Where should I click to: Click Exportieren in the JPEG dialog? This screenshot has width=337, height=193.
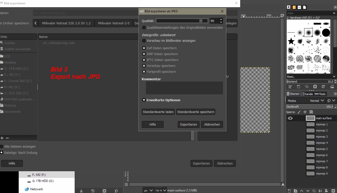tap(189, 125)
